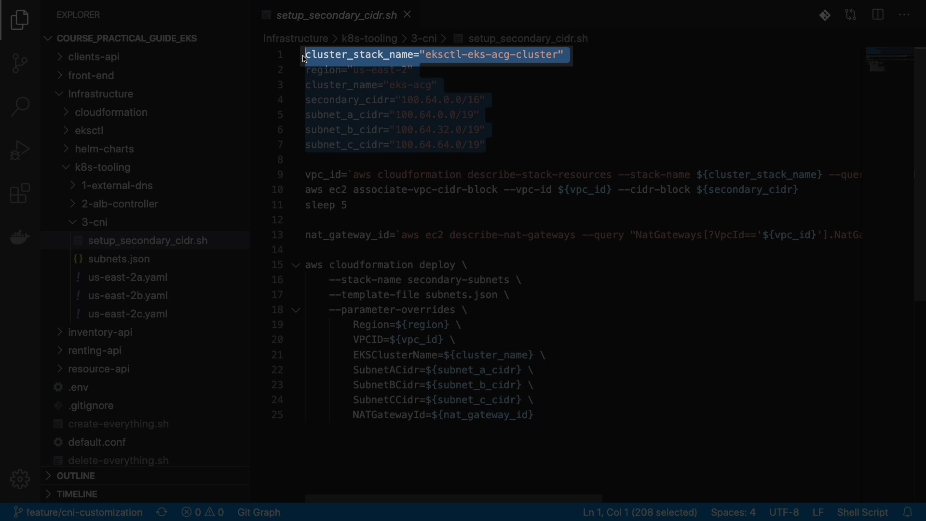Click the feature/cni-customization branch button

pos(78,512)
